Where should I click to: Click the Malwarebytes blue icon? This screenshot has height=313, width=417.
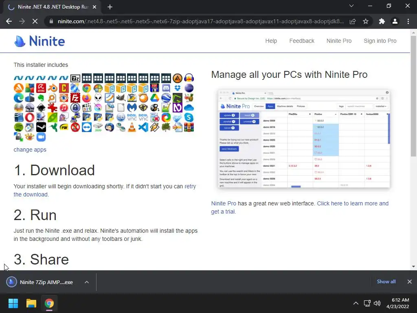tap(132, 108)
